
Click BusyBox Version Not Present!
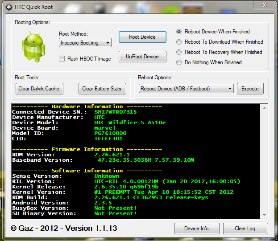pyautogui.click(x=116, y=208)
